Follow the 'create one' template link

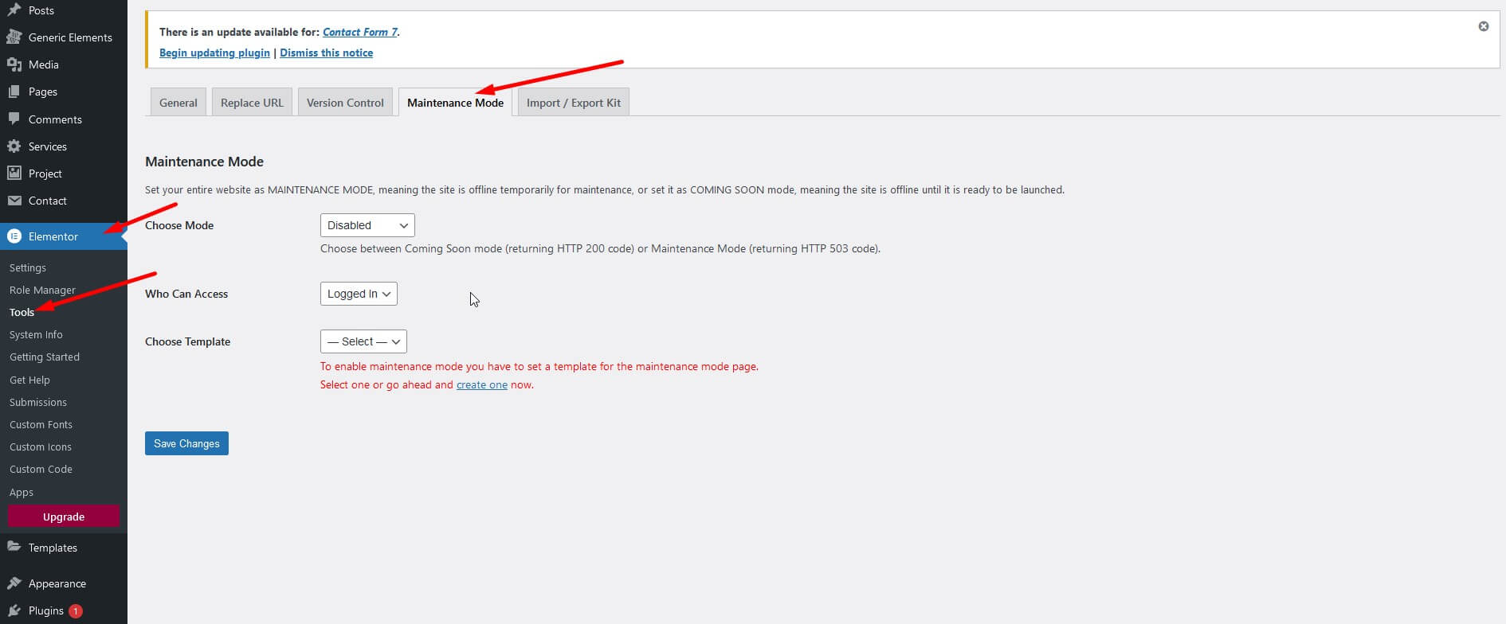tap(481, 384)
